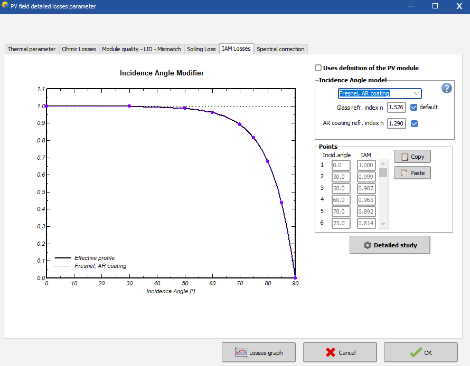Show the Losses graph
This screenshot has height=366, width=470.
pyautogui.click(x=259, y=352)
